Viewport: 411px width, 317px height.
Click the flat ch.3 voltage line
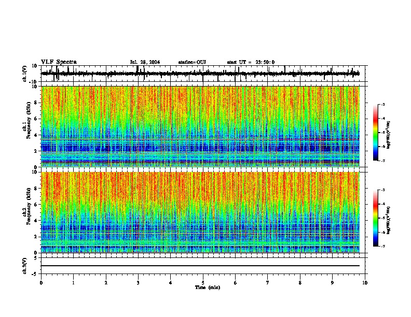click(x=200, y=266)
